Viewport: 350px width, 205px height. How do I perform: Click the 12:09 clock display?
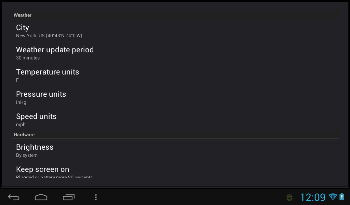(x=313, y=197)
